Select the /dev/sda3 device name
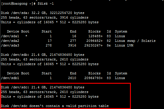 point(10,45)
